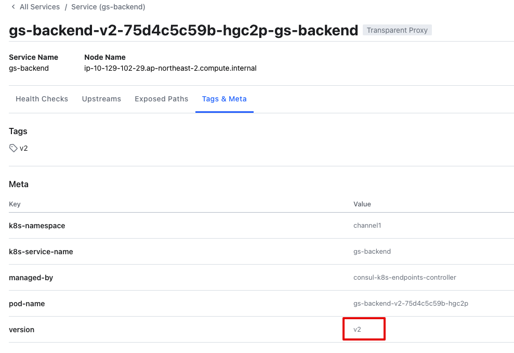
Task: Click the node name ip-10-129-102-29 value
Action: 170,68
